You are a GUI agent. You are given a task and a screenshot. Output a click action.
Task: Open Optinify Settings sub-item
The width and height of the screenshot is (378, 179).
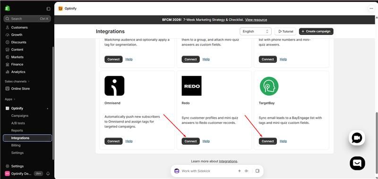(17, 153)
